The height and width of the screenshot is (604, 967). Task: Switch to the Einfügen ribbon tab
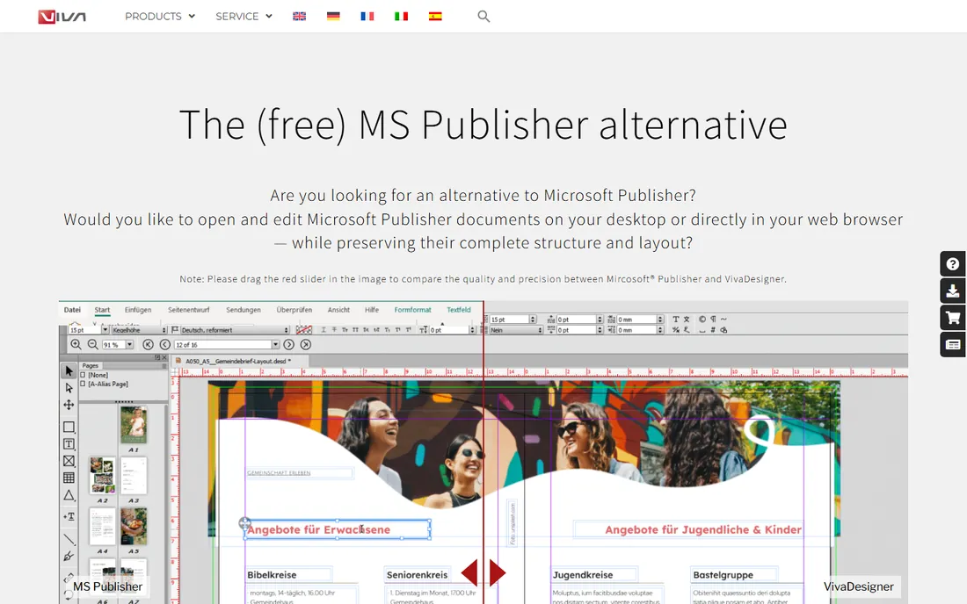pos(137,310)
